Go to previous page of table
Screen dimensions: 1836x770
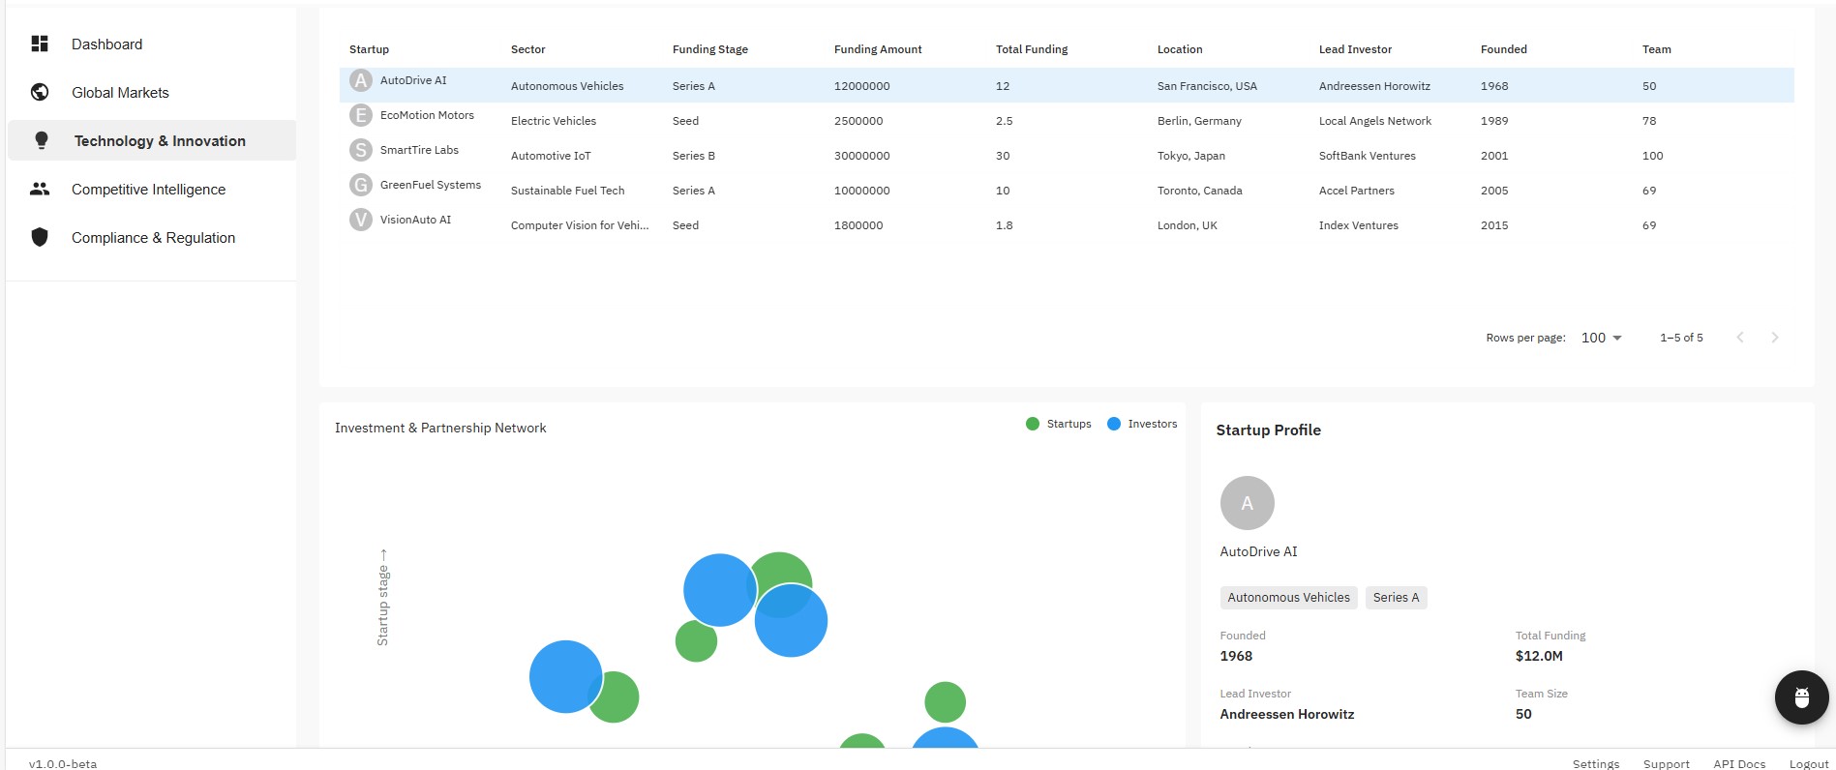(x=1740, y=338)
